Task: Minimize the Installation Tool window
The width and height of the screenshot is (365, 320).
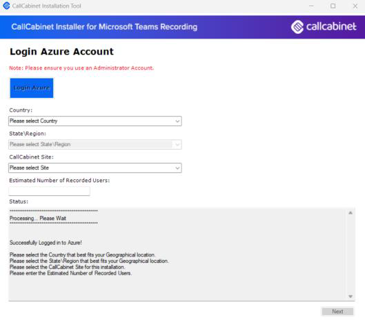Action: pos(311,6)
